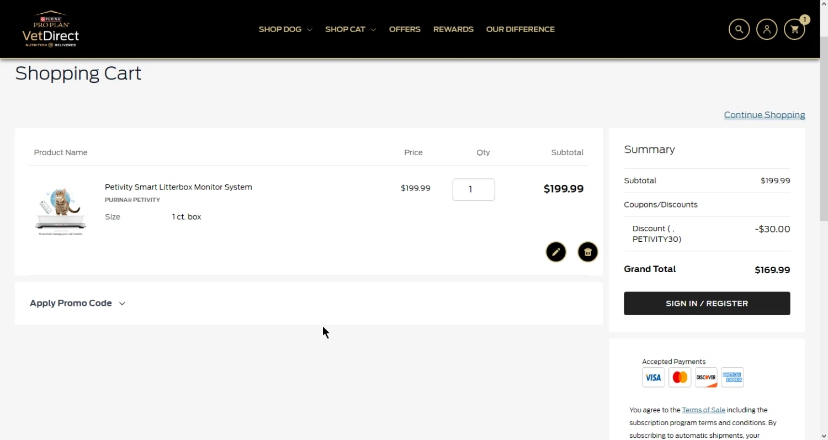
Task: Follow the Continue Shopping link
Action: coord(764,115)
